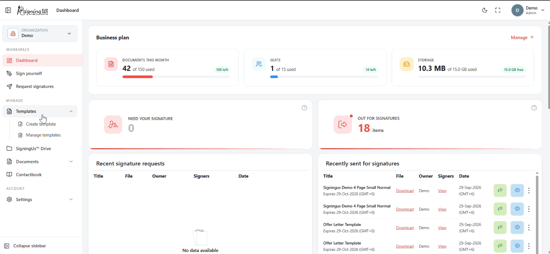View signers of first Signingus Demo row

click(x=442, y=191)
